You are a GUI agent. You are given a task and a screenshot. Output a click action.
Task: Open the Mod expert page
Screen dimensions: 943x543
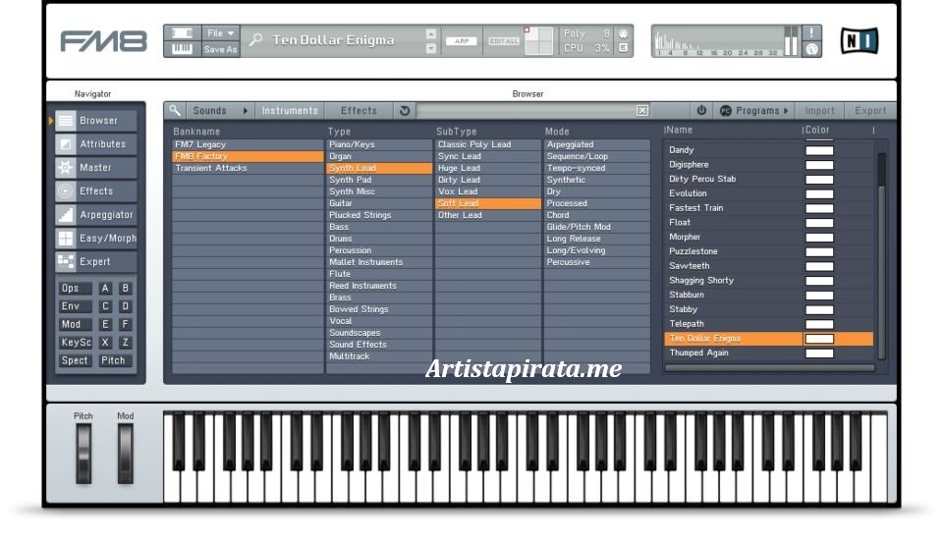(x=75, y=324)
